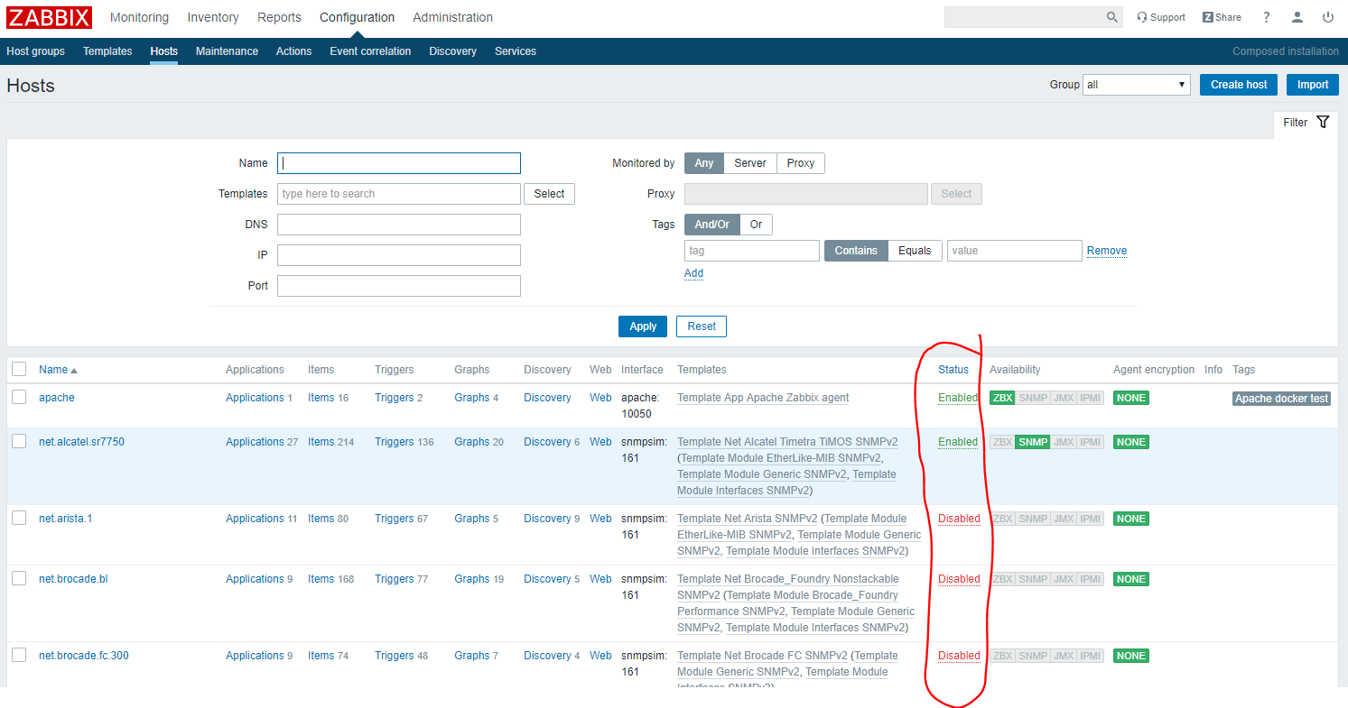
Task: Select Monitored by Any option
Action: coord(704,163)
